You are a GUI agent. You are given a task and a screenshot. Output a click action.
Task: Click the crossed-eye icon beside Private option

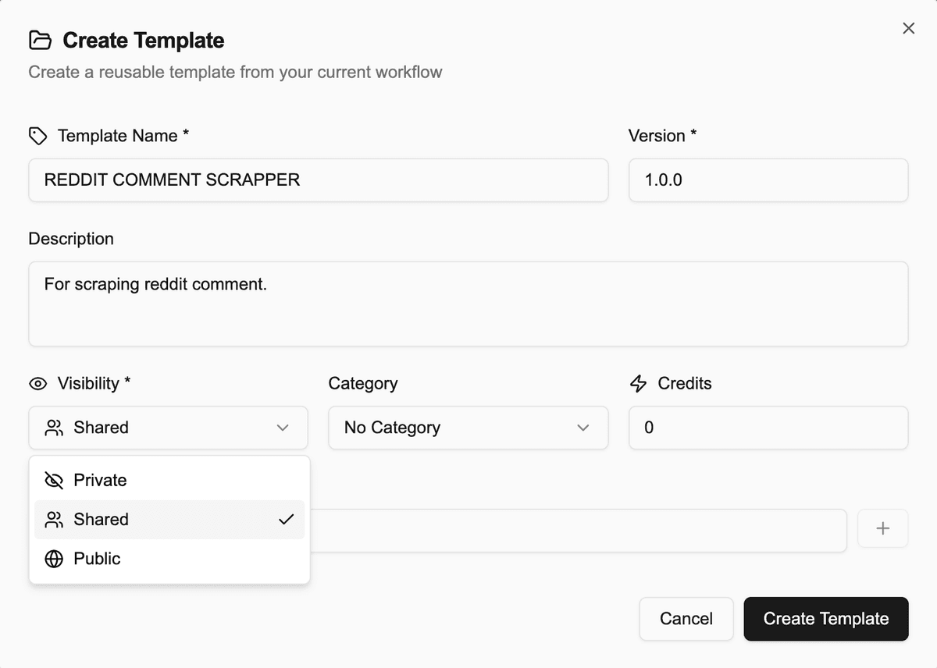click(x=54, y=480)
